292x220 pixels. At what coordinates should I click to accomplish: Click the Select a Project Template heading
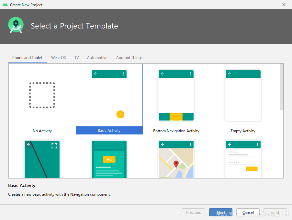coord(74,26)
